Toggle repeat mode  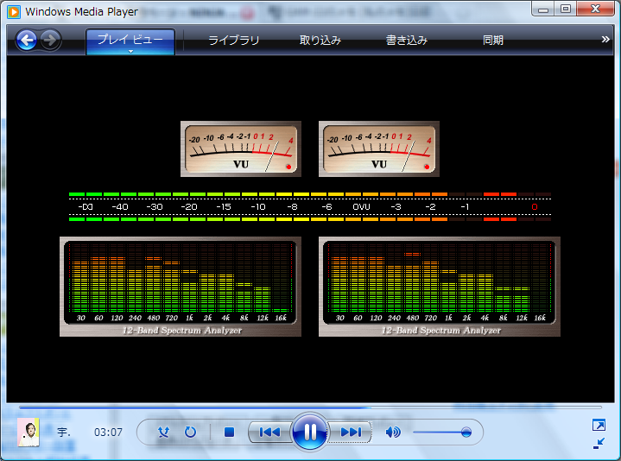pos(191,432)
